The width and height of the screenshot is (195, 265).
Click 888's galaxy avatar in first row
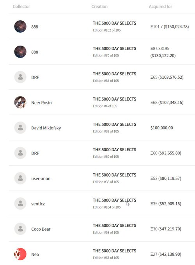click(20, 26)
